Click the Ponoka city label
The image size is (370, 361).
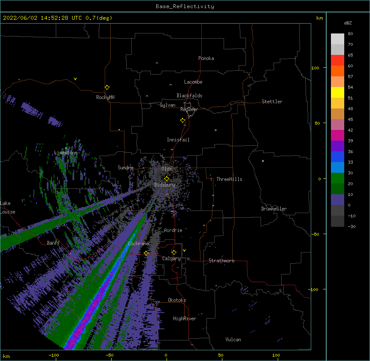tap(206, 58)
